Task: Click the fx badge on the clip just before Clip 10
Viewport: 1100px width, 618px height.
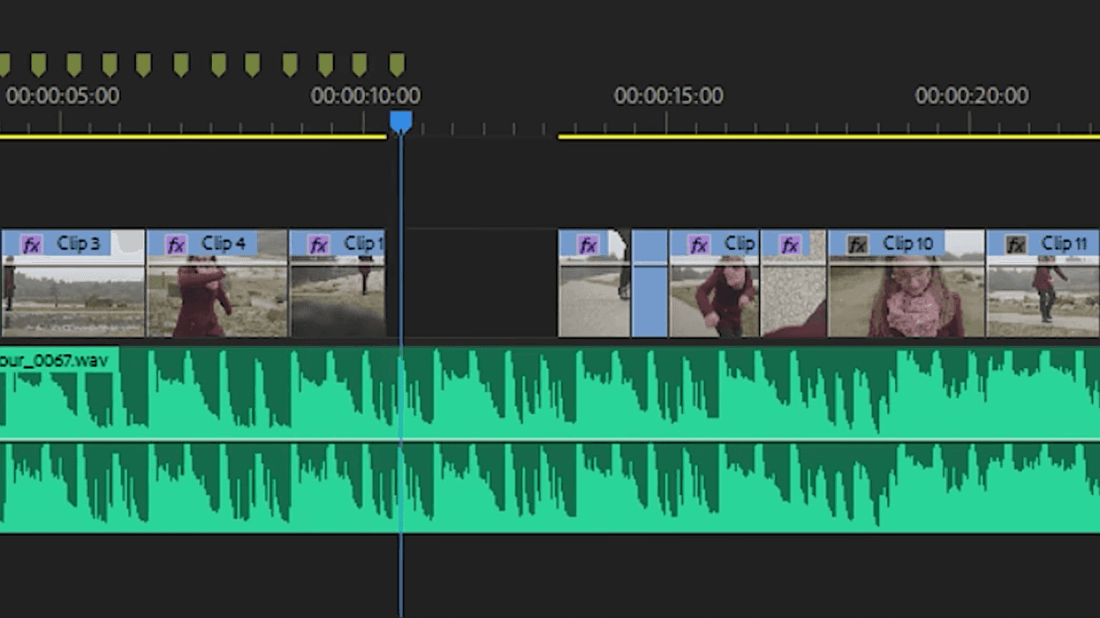Action: point(790,245)
